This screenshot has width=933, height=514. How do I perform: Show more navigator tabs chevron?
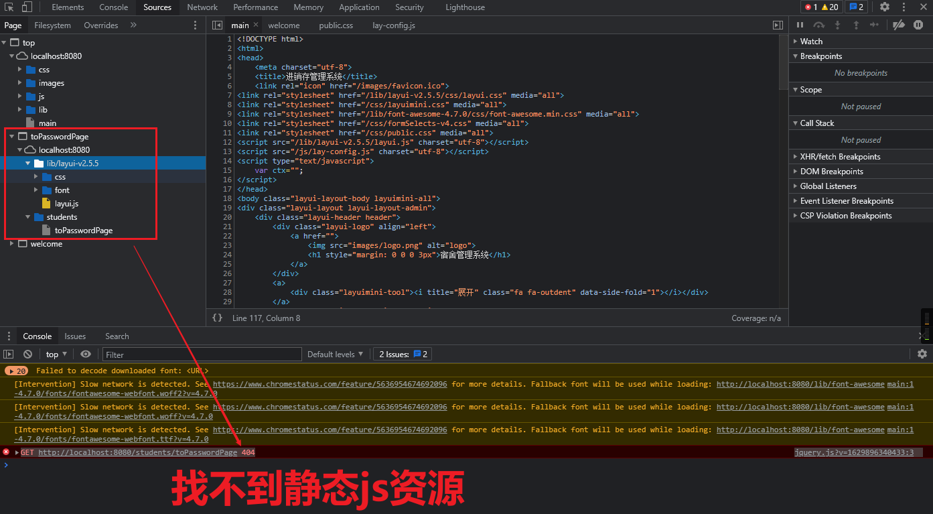tap(133, 25)
